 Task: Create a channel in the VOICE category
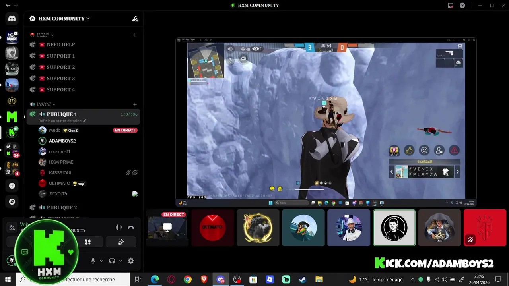pyautogui.click(x=135, y=104)
